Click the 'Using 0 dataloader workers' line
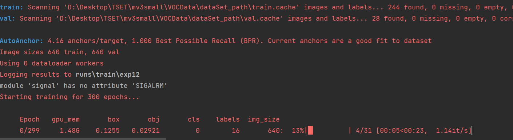This screenshot has height=140, width=513. [52, 63]
